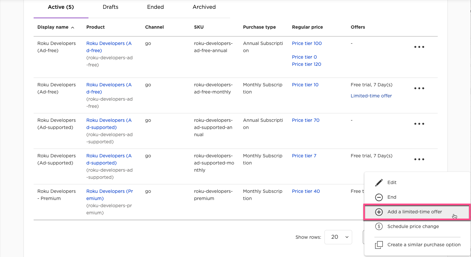Open three-dot menu for roku-developers-ad-free-annual row

click(419, 47)
